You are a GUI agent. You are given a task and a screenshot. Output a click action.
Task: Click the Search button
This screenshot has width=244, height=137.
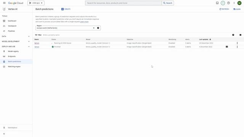(168, 3)
